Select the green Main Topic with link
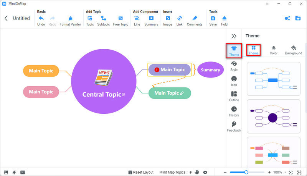 tap(170, 93)
